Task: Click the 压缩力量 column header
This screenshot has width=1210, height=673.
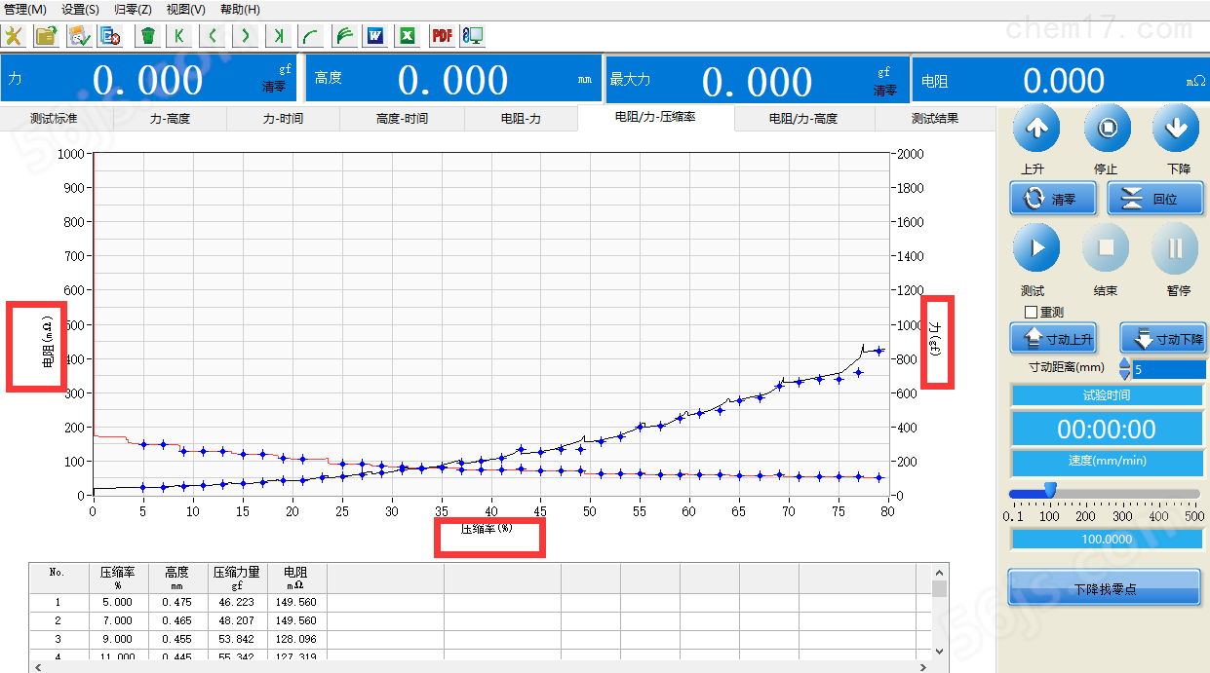Action: pyautogui.click(x=237, y=579)
